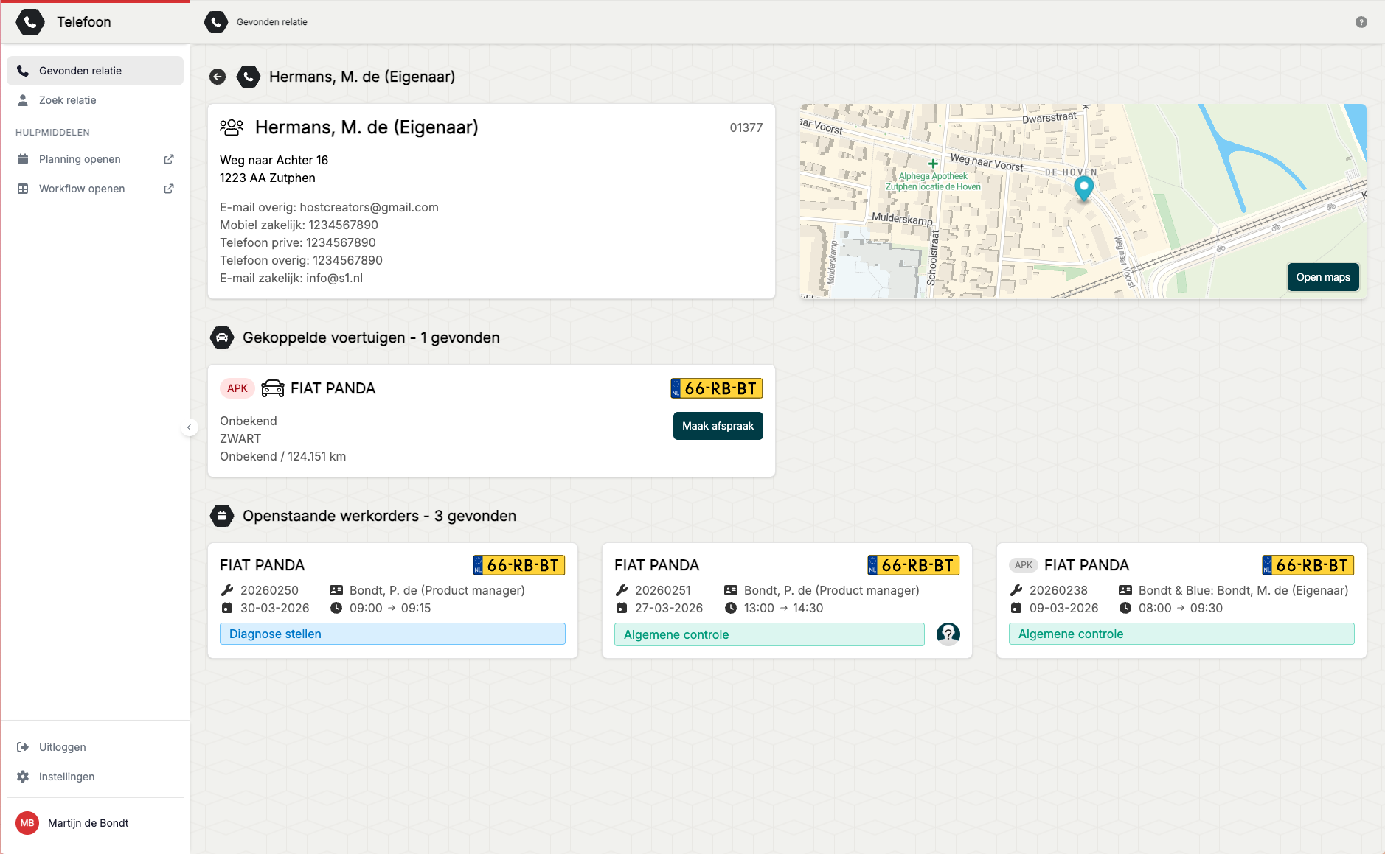Click the phone icon in the breadcrumb header
The width and height of the screenshot is (1385, 854).
[216, 22]
